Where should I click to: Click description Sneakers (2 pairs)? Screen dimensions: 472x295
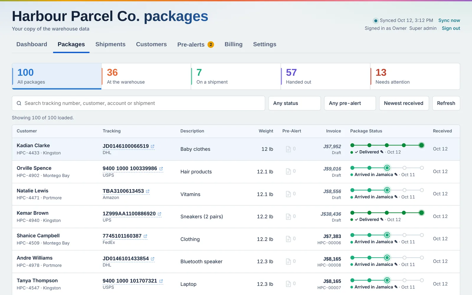coord(202,217)
